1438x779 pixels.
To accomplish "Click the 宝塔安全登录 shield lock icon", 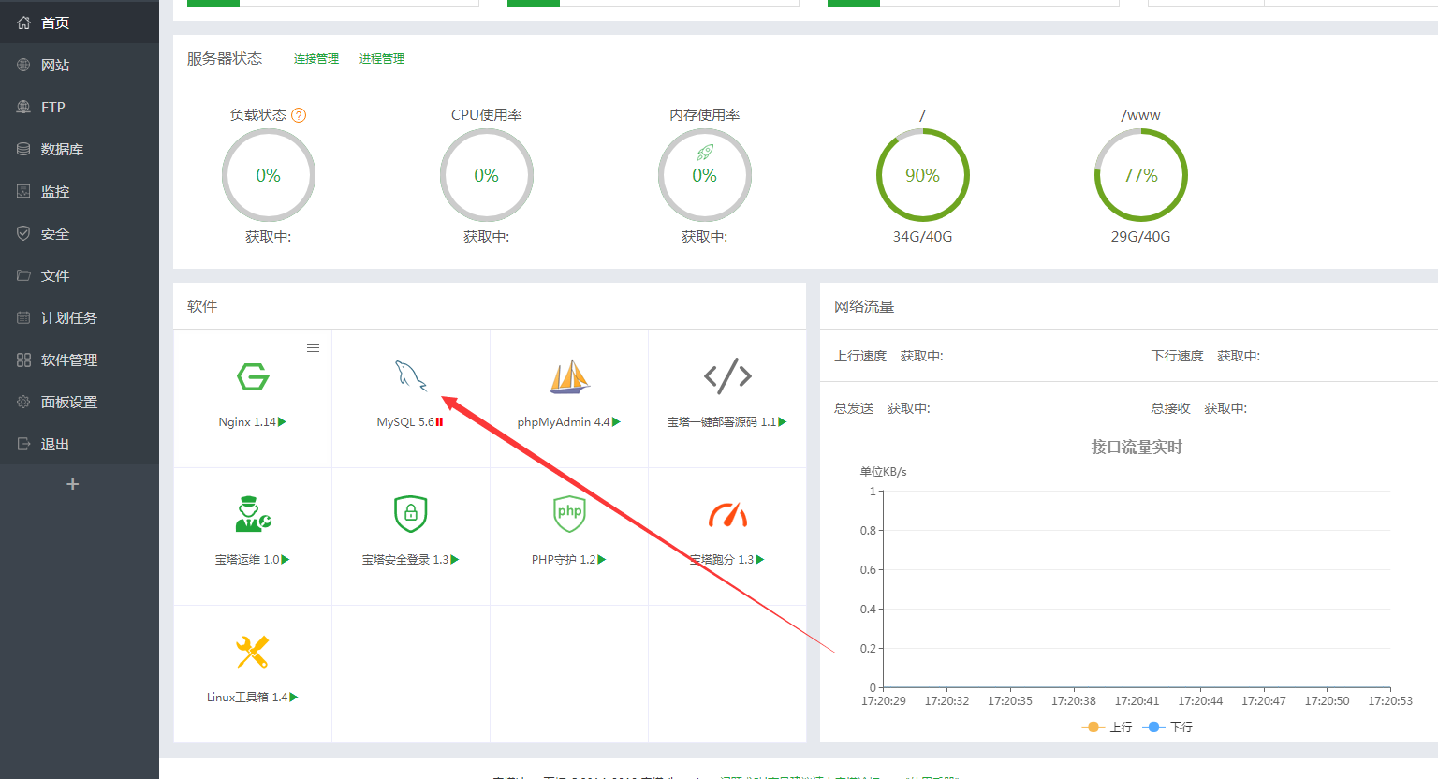I will click(x=411, y=514).
